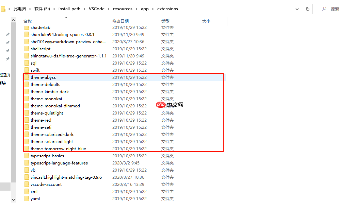Click the folder icon of typescript-language-features
Image resolution: width=339 pixels, height=210 pixels.
[27, 163]
